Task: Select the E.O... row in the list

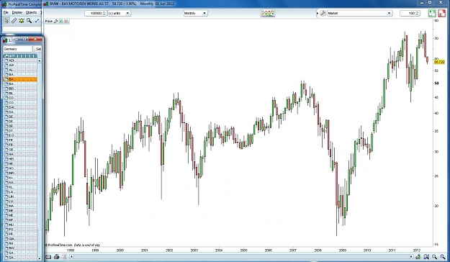Action: point(20,135)
